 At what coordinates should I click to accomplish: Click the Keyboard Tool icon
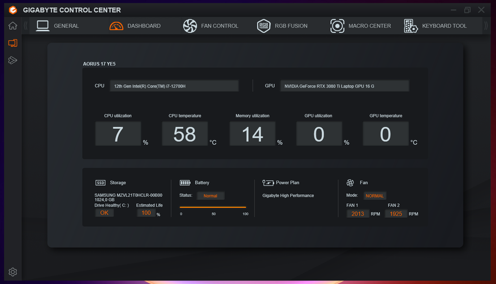pyautogui.click(x=411, y=26)
